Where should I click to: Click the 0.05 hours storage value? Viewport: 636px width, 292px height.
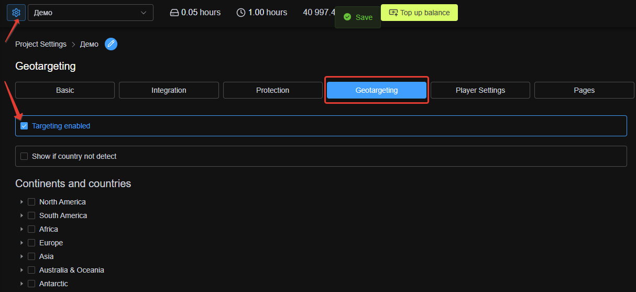click(x=201, y=13)
